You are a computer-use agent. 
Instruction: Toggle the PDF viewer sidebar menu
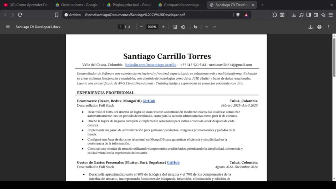coord(8,27)
